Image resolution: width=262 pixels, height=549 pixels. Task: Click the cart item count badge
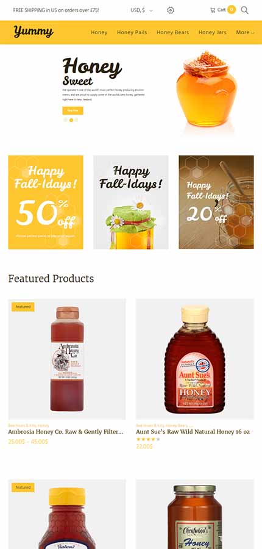tap(231, 9)
